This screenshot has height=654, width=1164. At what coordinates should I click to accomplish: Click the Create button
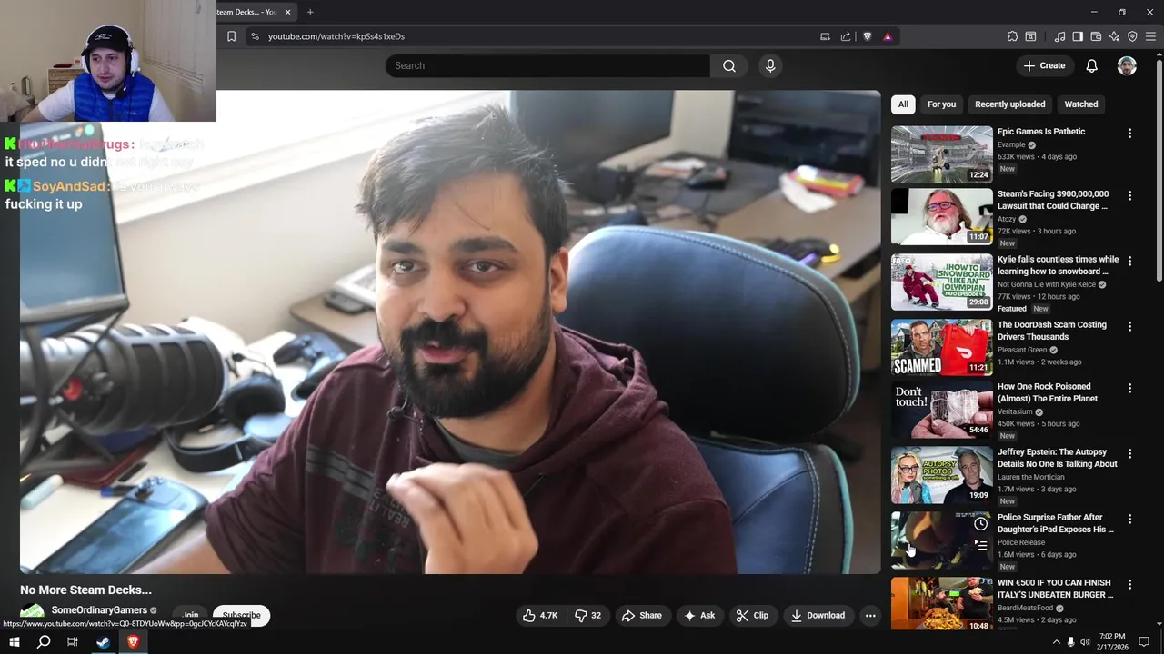tap(1044, 65)
